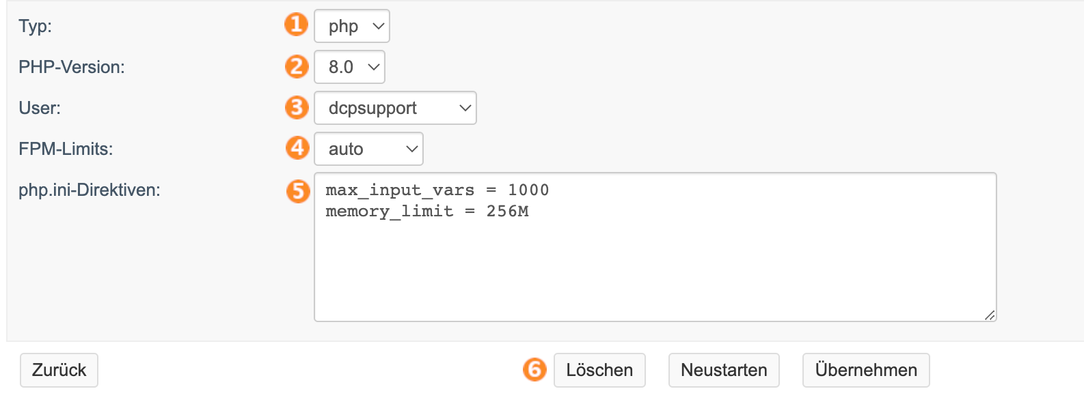Screen dimensions: 1084x404
Task: Click the Übernehmen button
Action: click(866, 370)
